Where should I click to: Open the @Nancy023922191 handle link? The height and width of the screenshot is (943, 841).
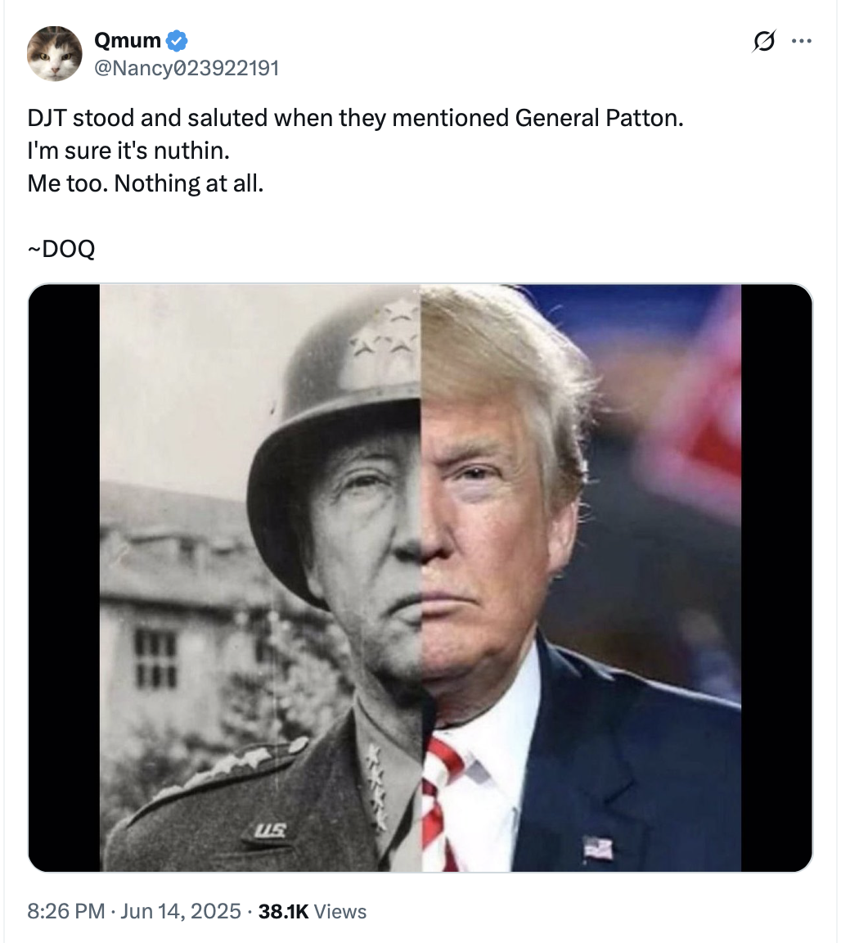(187, 68)
